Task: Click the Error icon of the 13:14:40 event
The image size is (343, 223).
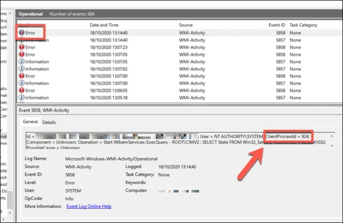Action: coord(21,33)
